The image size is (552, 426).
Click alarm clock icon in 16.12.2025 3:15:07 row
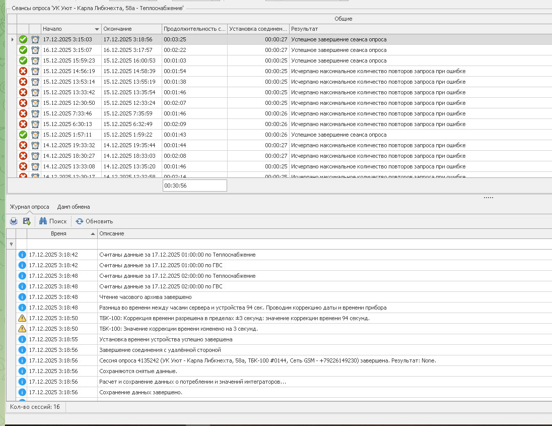coord(35,50)
